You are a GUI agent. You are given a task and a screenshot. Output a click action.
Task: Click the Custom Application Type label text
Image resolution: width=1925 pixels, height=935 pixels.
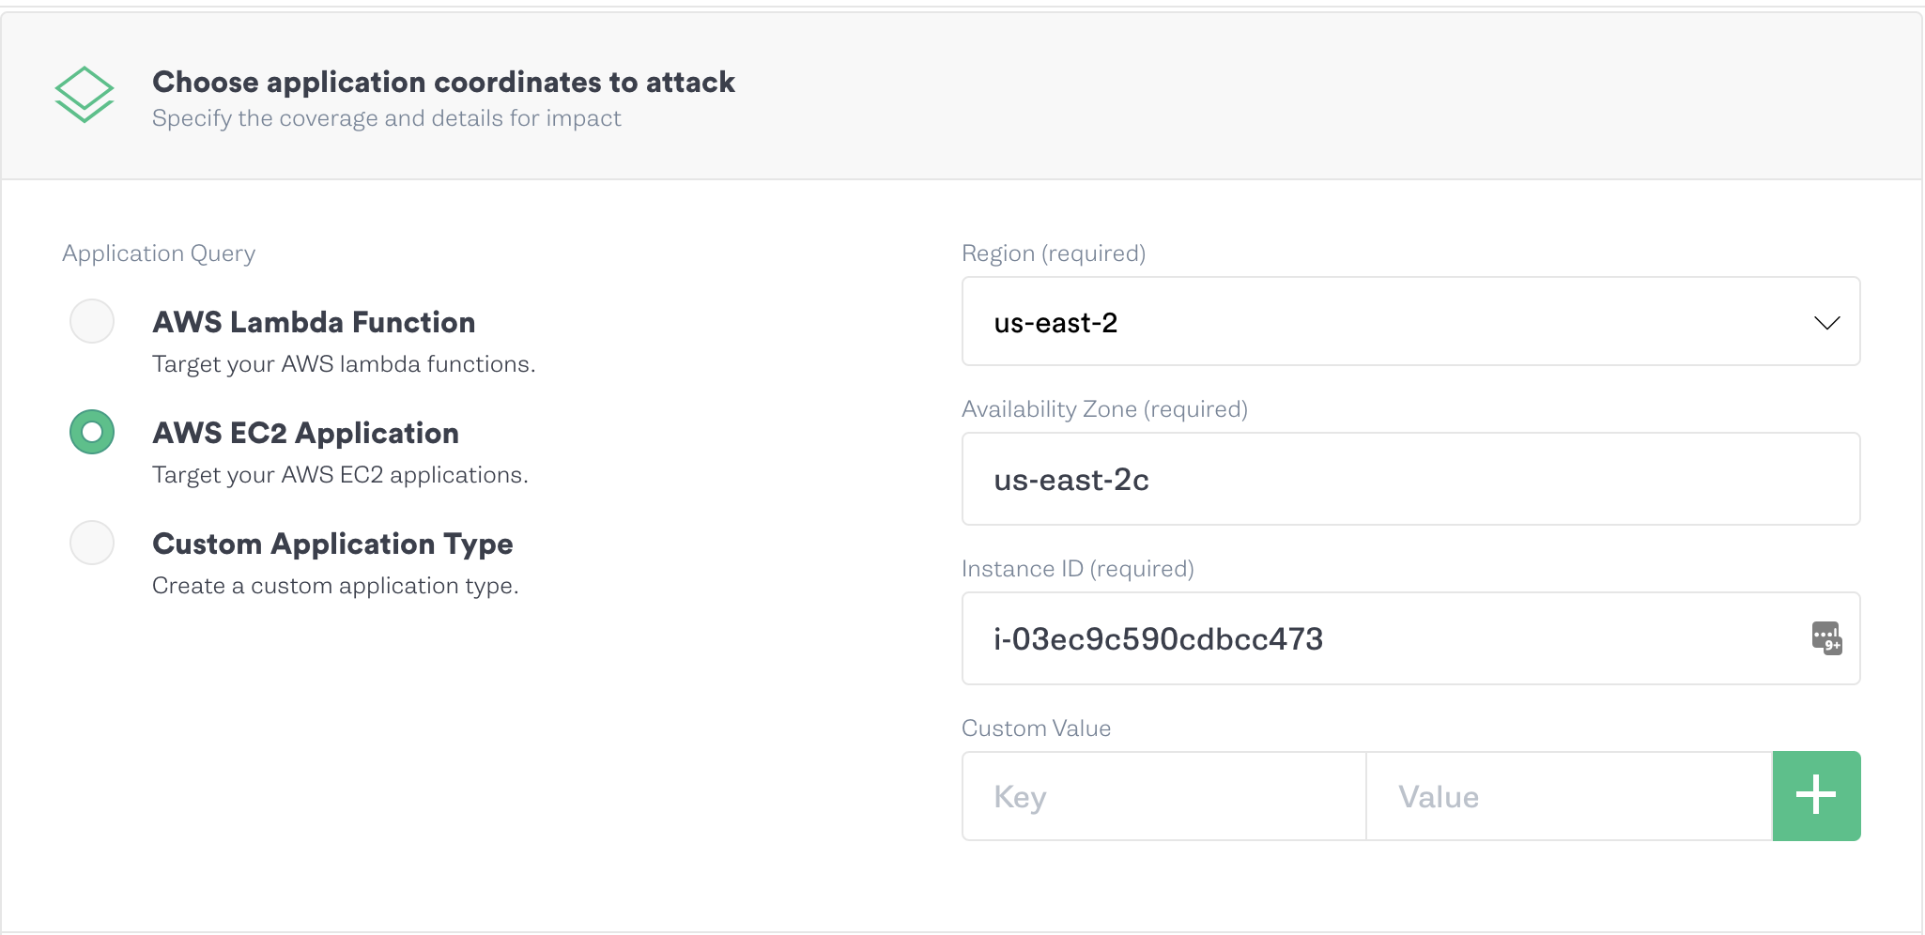tap(332, 544)
